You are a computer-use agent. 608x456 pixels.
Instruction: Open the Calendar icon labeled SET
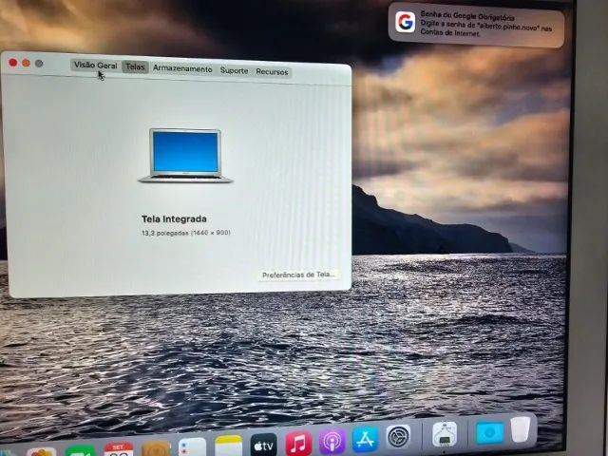click(x=119, y=449)
